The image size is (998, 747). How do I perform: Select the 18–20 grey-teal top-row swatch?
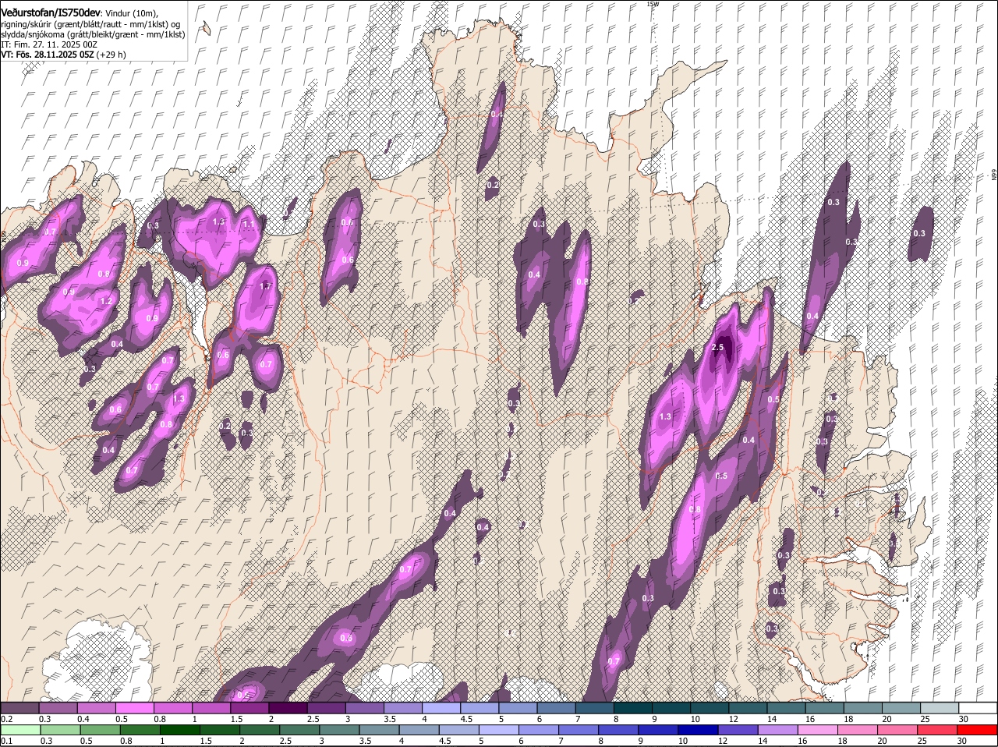(862, 708)
